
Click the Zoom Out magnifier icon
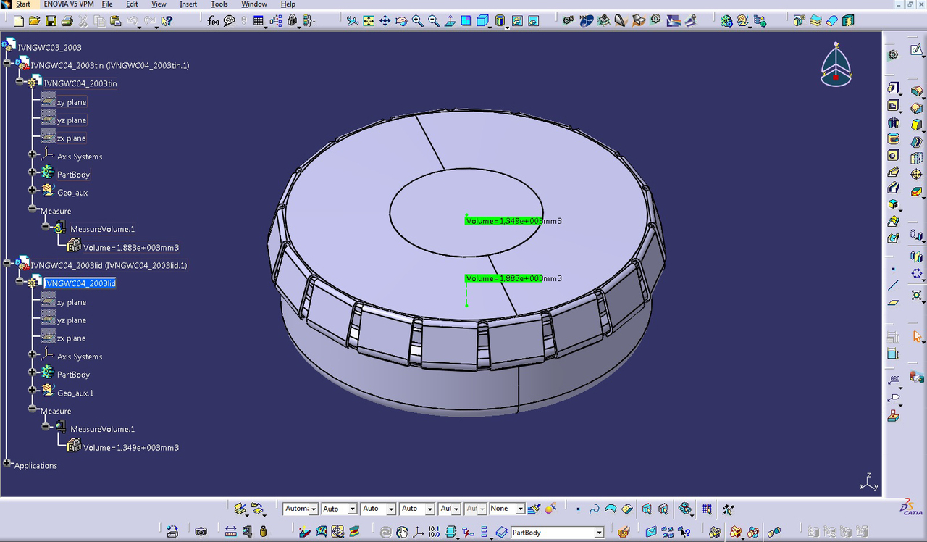point(434,21)
